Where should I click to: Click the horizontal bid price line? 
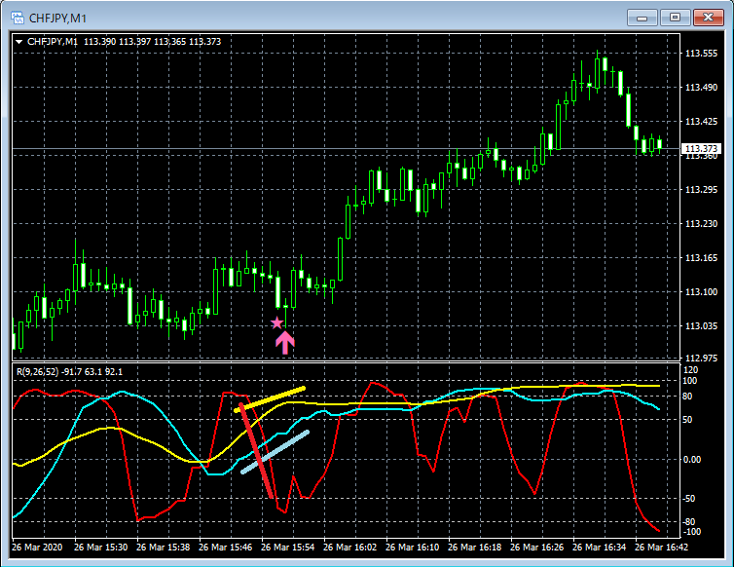347,148
